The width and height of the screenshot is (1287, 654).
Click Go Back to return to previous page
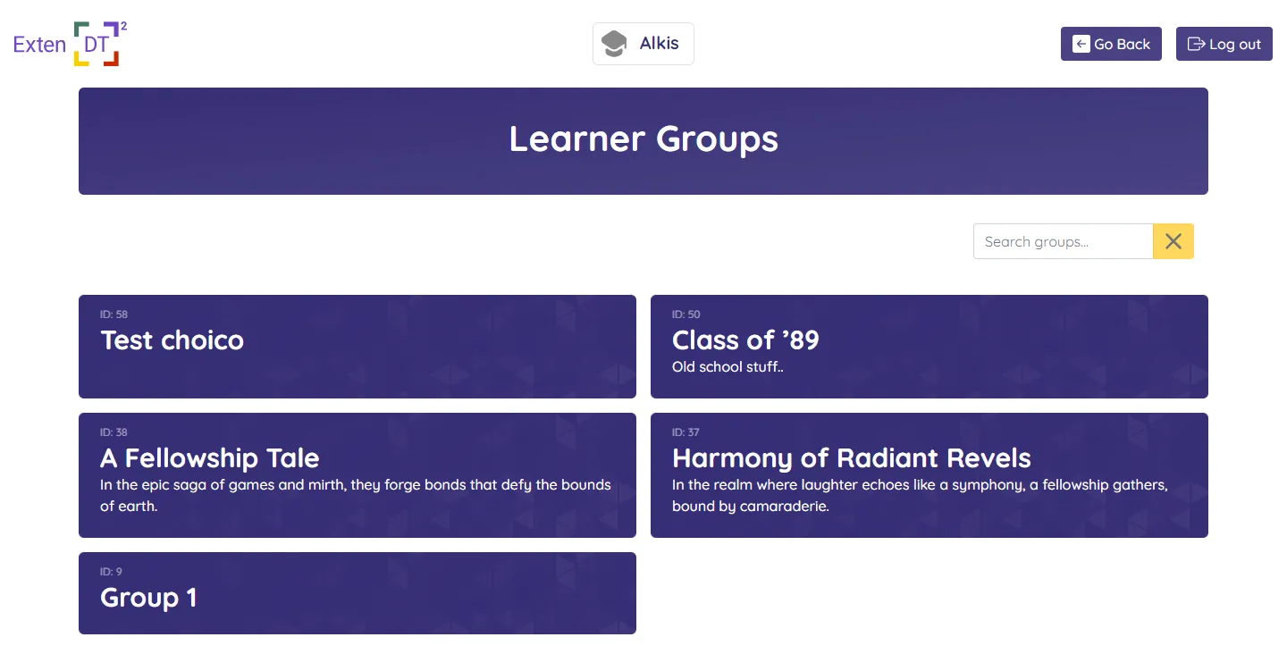click(x=1111, y=43)
